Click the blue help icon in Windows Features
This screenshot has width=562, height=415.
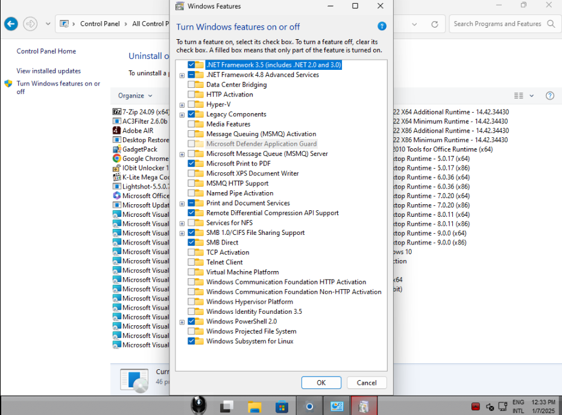coord(382,26)
